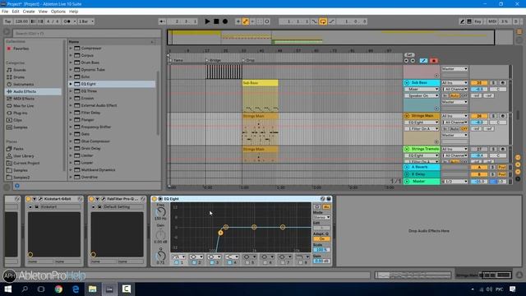This screenshot has width=526, height=296.
Task: Open the Create menu
Action: pos(29,12)
